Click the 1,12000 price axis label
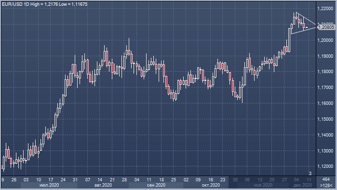337x190 pixels. (x=325, y=166)
